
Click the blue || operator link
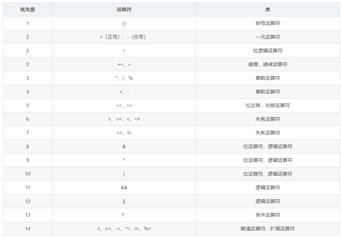(124, 201)
